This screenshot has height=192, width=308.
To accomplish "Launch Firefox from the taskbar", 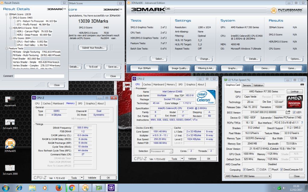I will (x=59, y=188).
